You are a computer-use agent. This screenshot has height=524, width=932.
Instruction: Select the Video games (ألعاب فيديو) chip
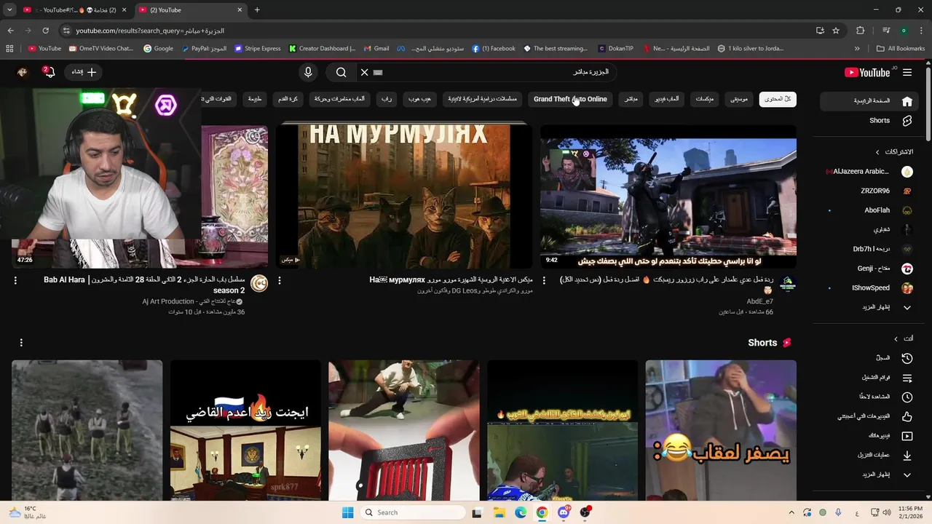pyautogui.click(x=666, y=99)
